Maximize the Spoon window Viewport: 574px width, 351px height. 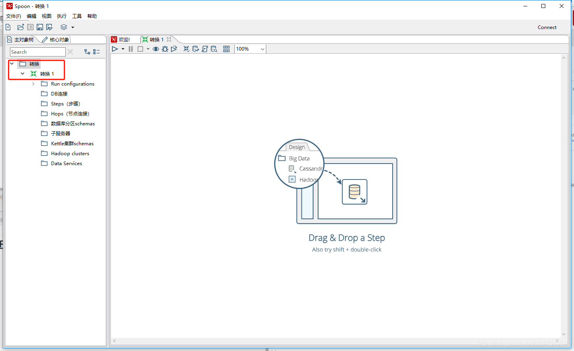point(543,6)
